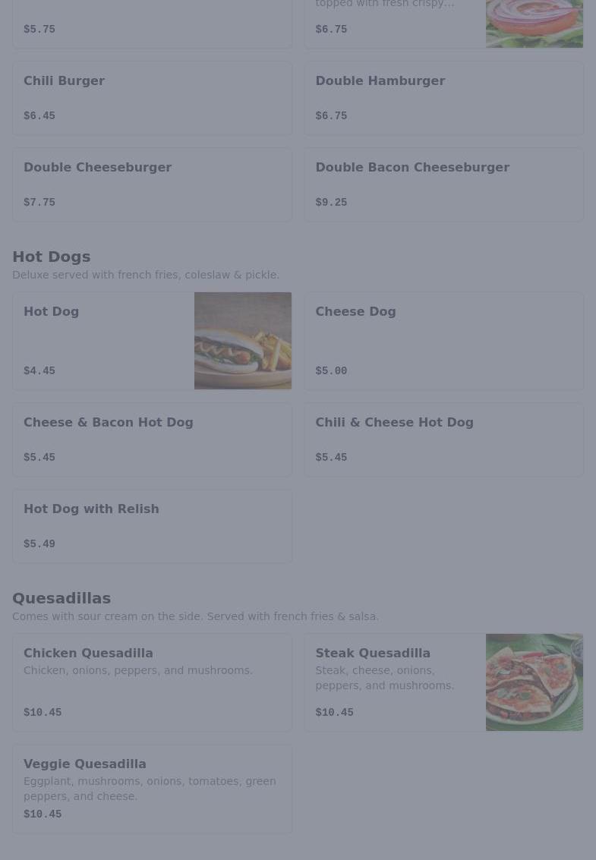The width and height of the screenshot is (596, 860).
Task: Select the Hot Dog item title
Action: (51, 311)
